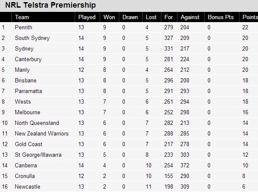This screenshot has height=192, width=258.
Task: Open the St George/Illawarra entry
Action: click(x=38, y=155)
